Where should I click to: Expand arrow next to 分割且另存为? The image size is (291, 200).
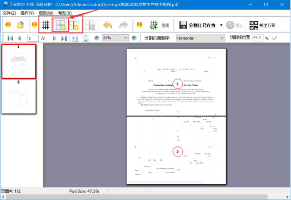click(221, 25)
